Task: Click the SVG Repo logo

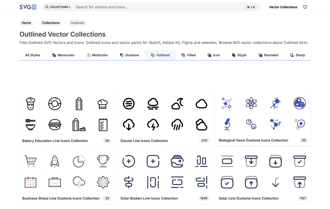Action: [28, 7]
